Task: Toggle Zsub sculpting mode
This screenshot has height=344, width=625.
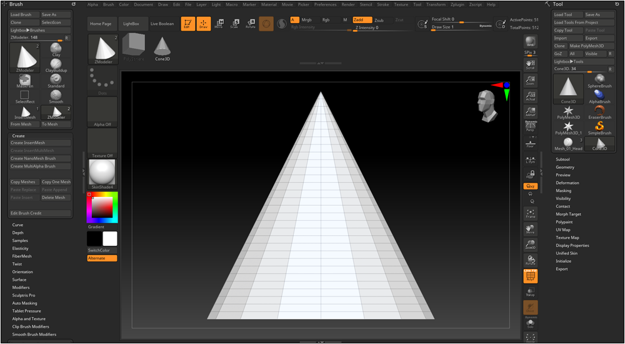Action: tap(379, 20)
